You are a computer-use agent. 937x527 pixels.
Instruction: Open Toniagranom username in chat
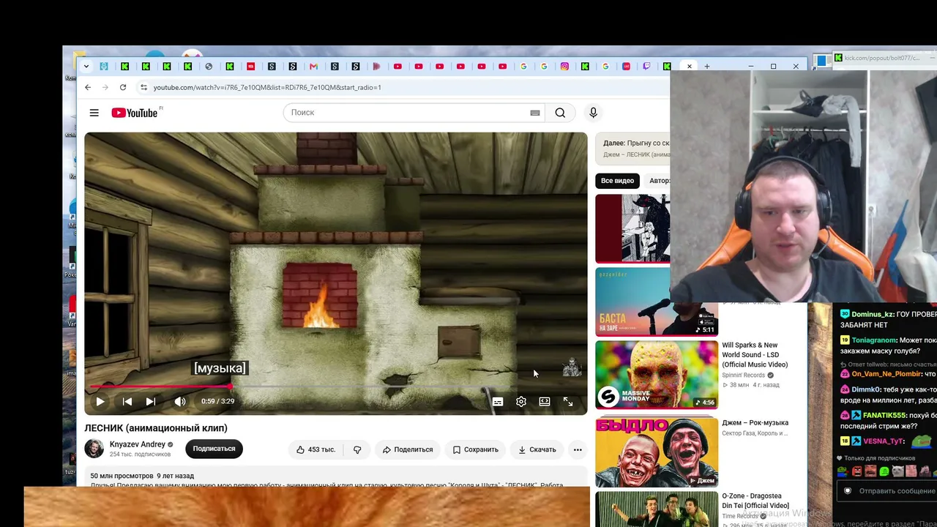874,340
